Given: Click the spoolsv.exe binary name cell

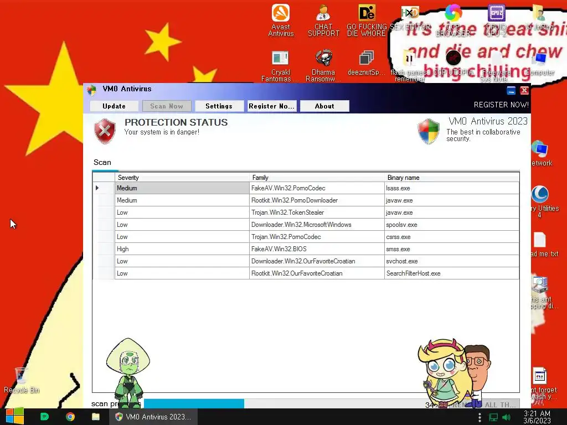Looking at the screenshot, I should pos(452,225).
